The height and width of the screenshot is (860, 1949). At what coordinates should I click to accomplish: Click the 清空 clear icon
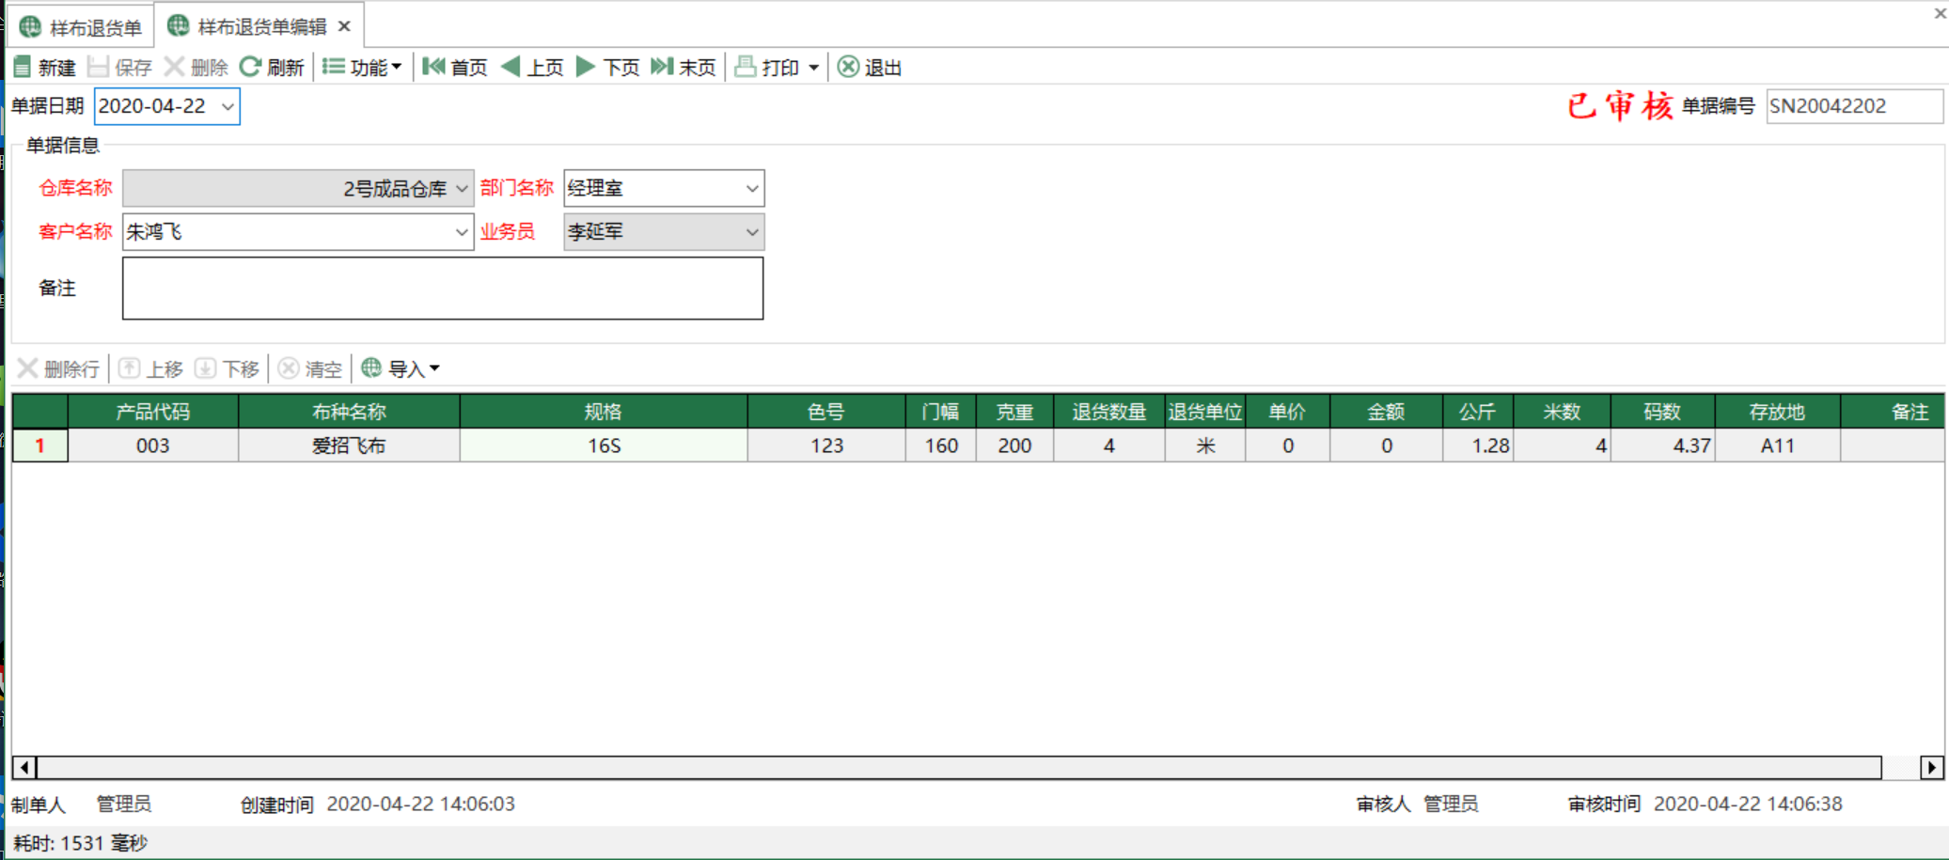[289, 368]
